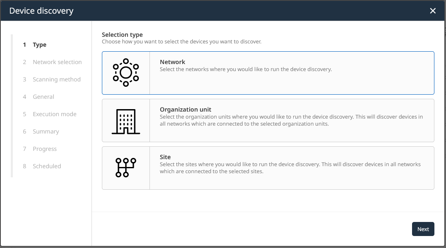Open the General step in sidebar

tap(43, 97)
